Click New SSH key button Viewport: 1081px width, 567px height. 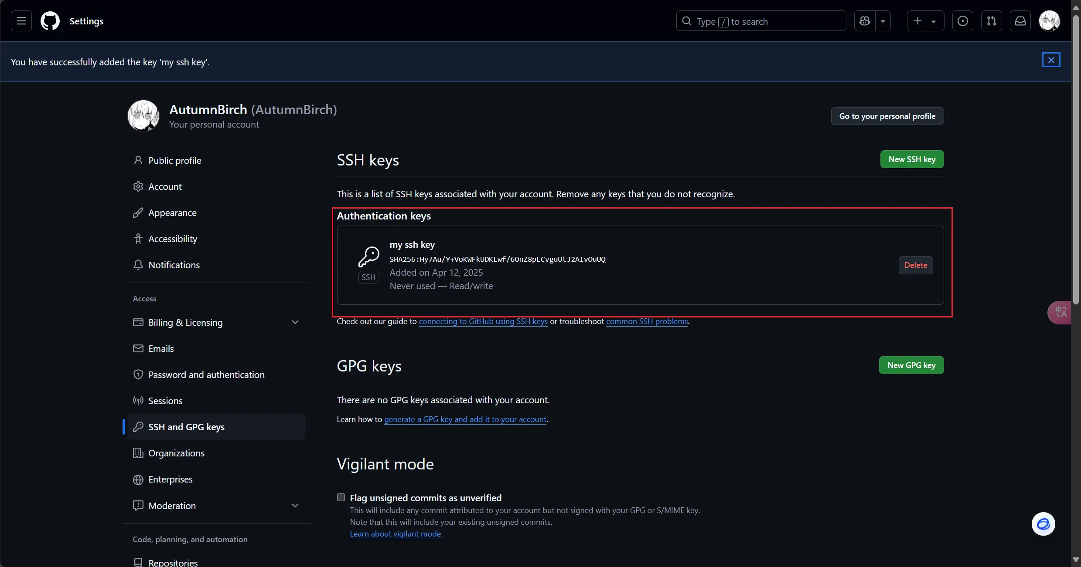912,159
